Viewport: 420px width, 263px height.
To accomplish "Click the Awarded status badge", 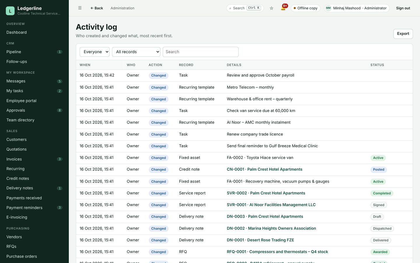I will [x=380, y=252].
